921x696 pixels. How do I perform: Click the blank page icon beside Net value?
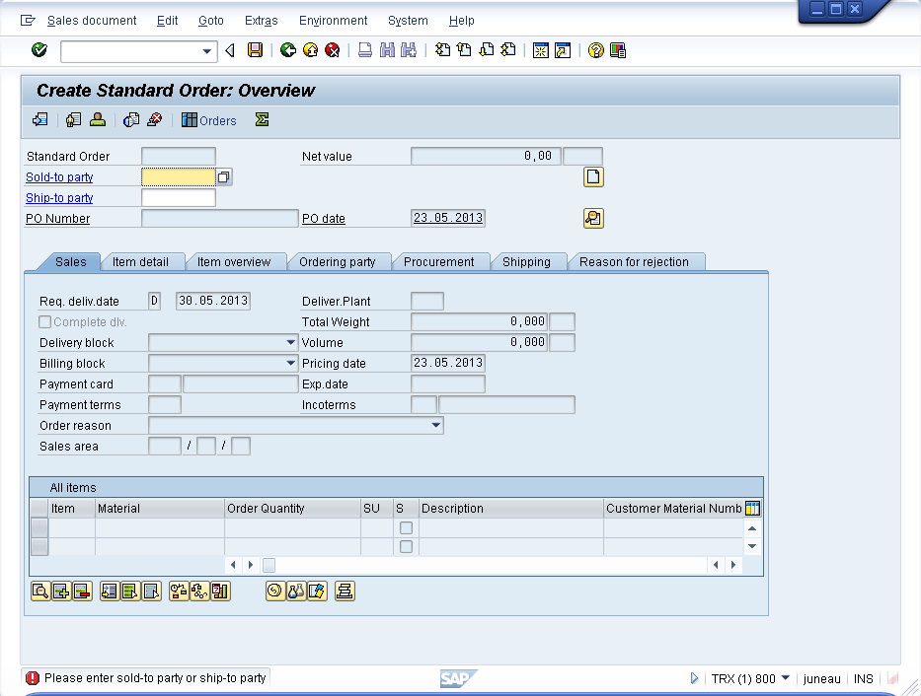pos(593,177)
